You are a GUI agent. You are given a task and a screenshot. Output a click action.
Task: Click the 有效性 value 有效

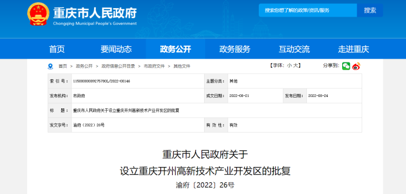pos(233,125)
